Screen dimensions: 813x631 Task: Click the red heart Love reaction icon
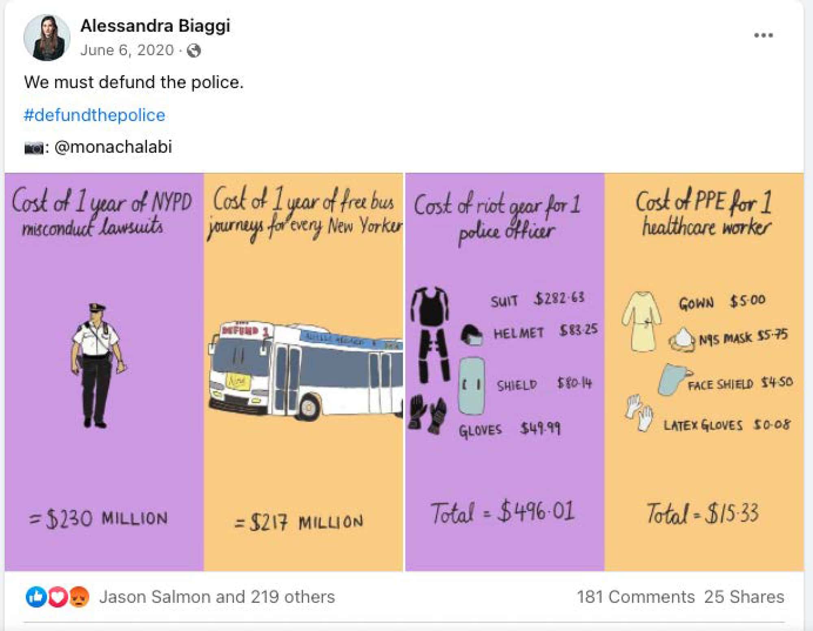pos(57,597)
